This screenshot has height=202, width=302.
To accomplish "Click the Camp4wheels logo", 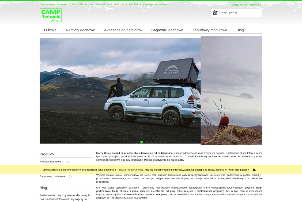I will pos(51,15).
